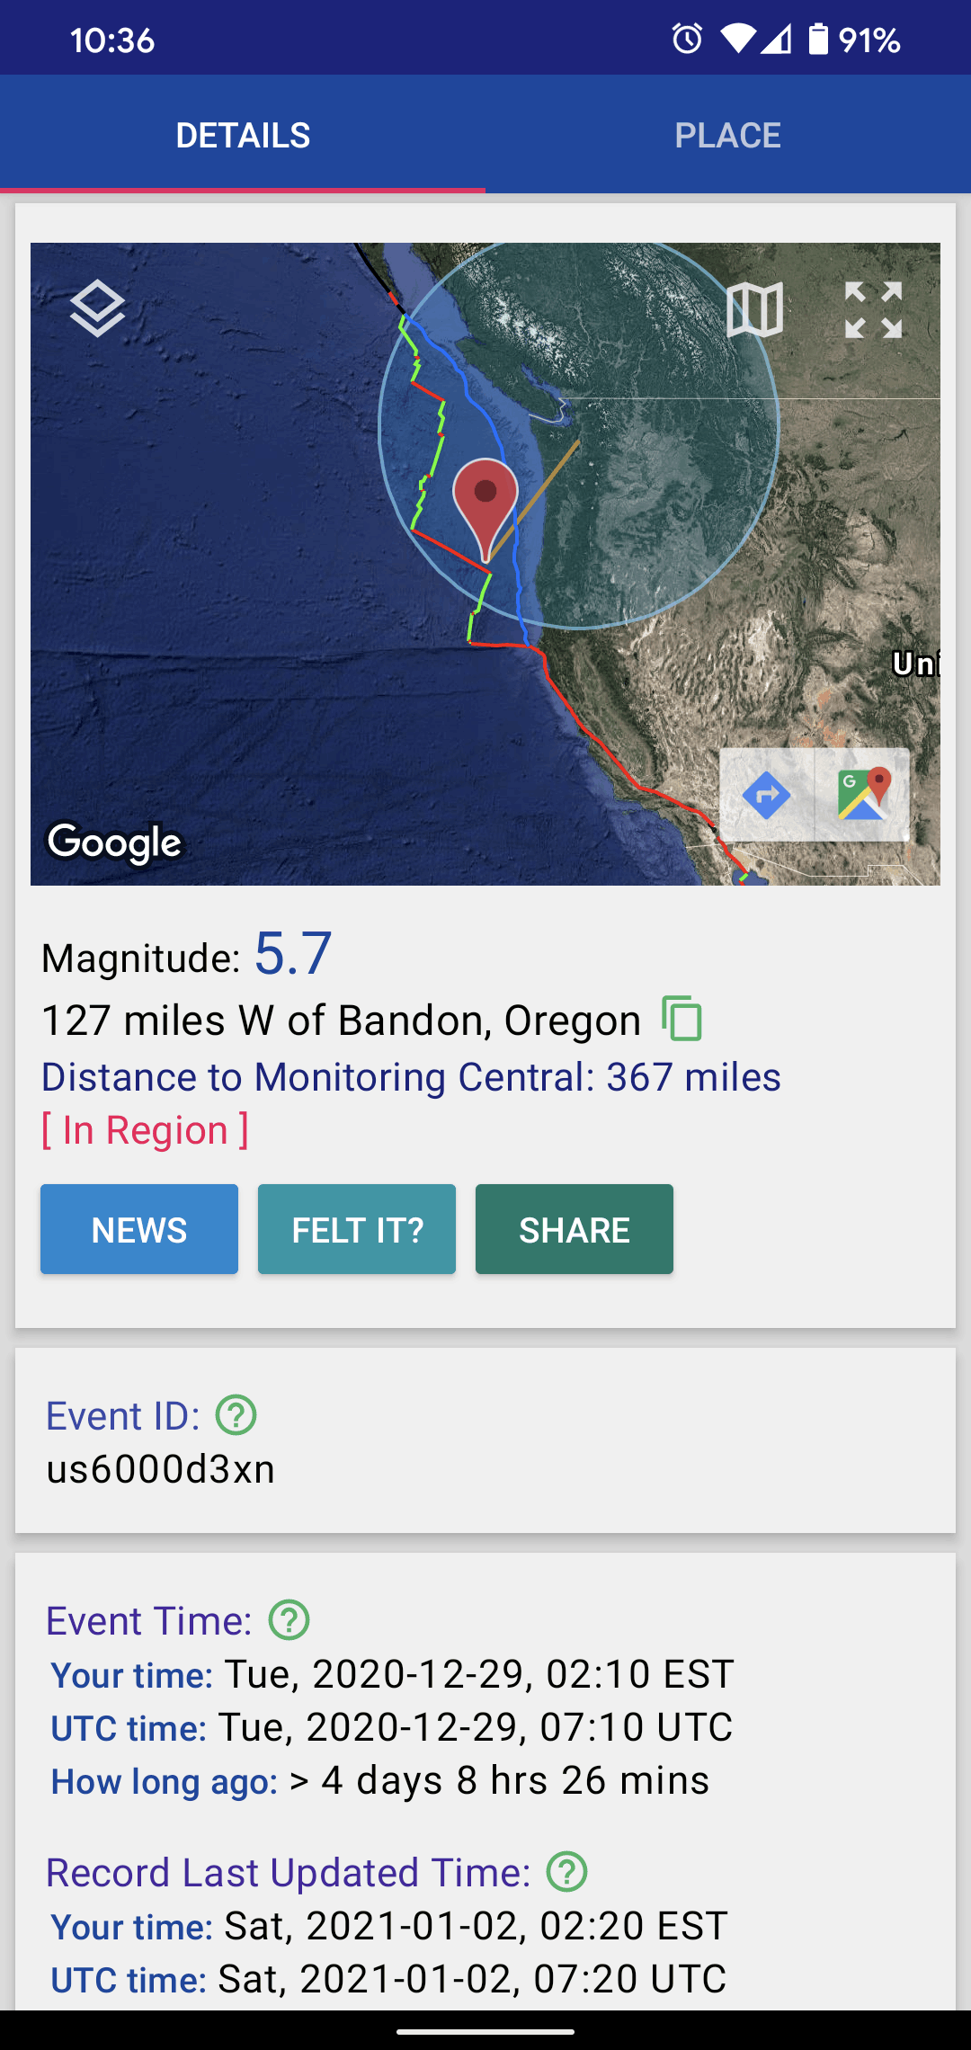Viewport: 971px width, 2050px height.
Task: Tap the Distance to Monitoring Central text
Action: pyautogui.click(x=411, y=1077)
